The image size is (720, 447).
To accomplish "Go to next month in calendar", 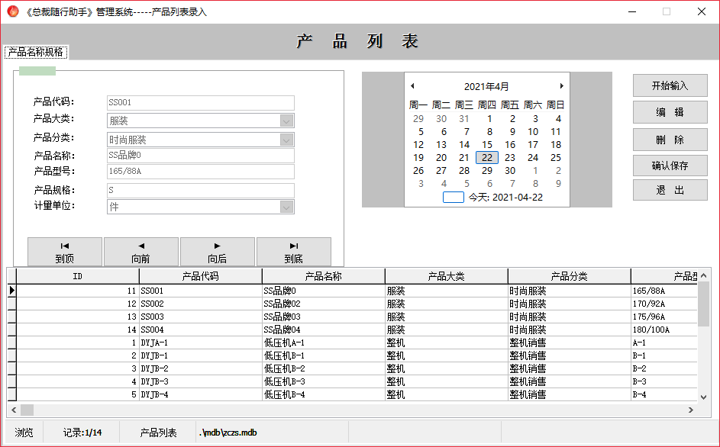I will (x=561, y=86).
